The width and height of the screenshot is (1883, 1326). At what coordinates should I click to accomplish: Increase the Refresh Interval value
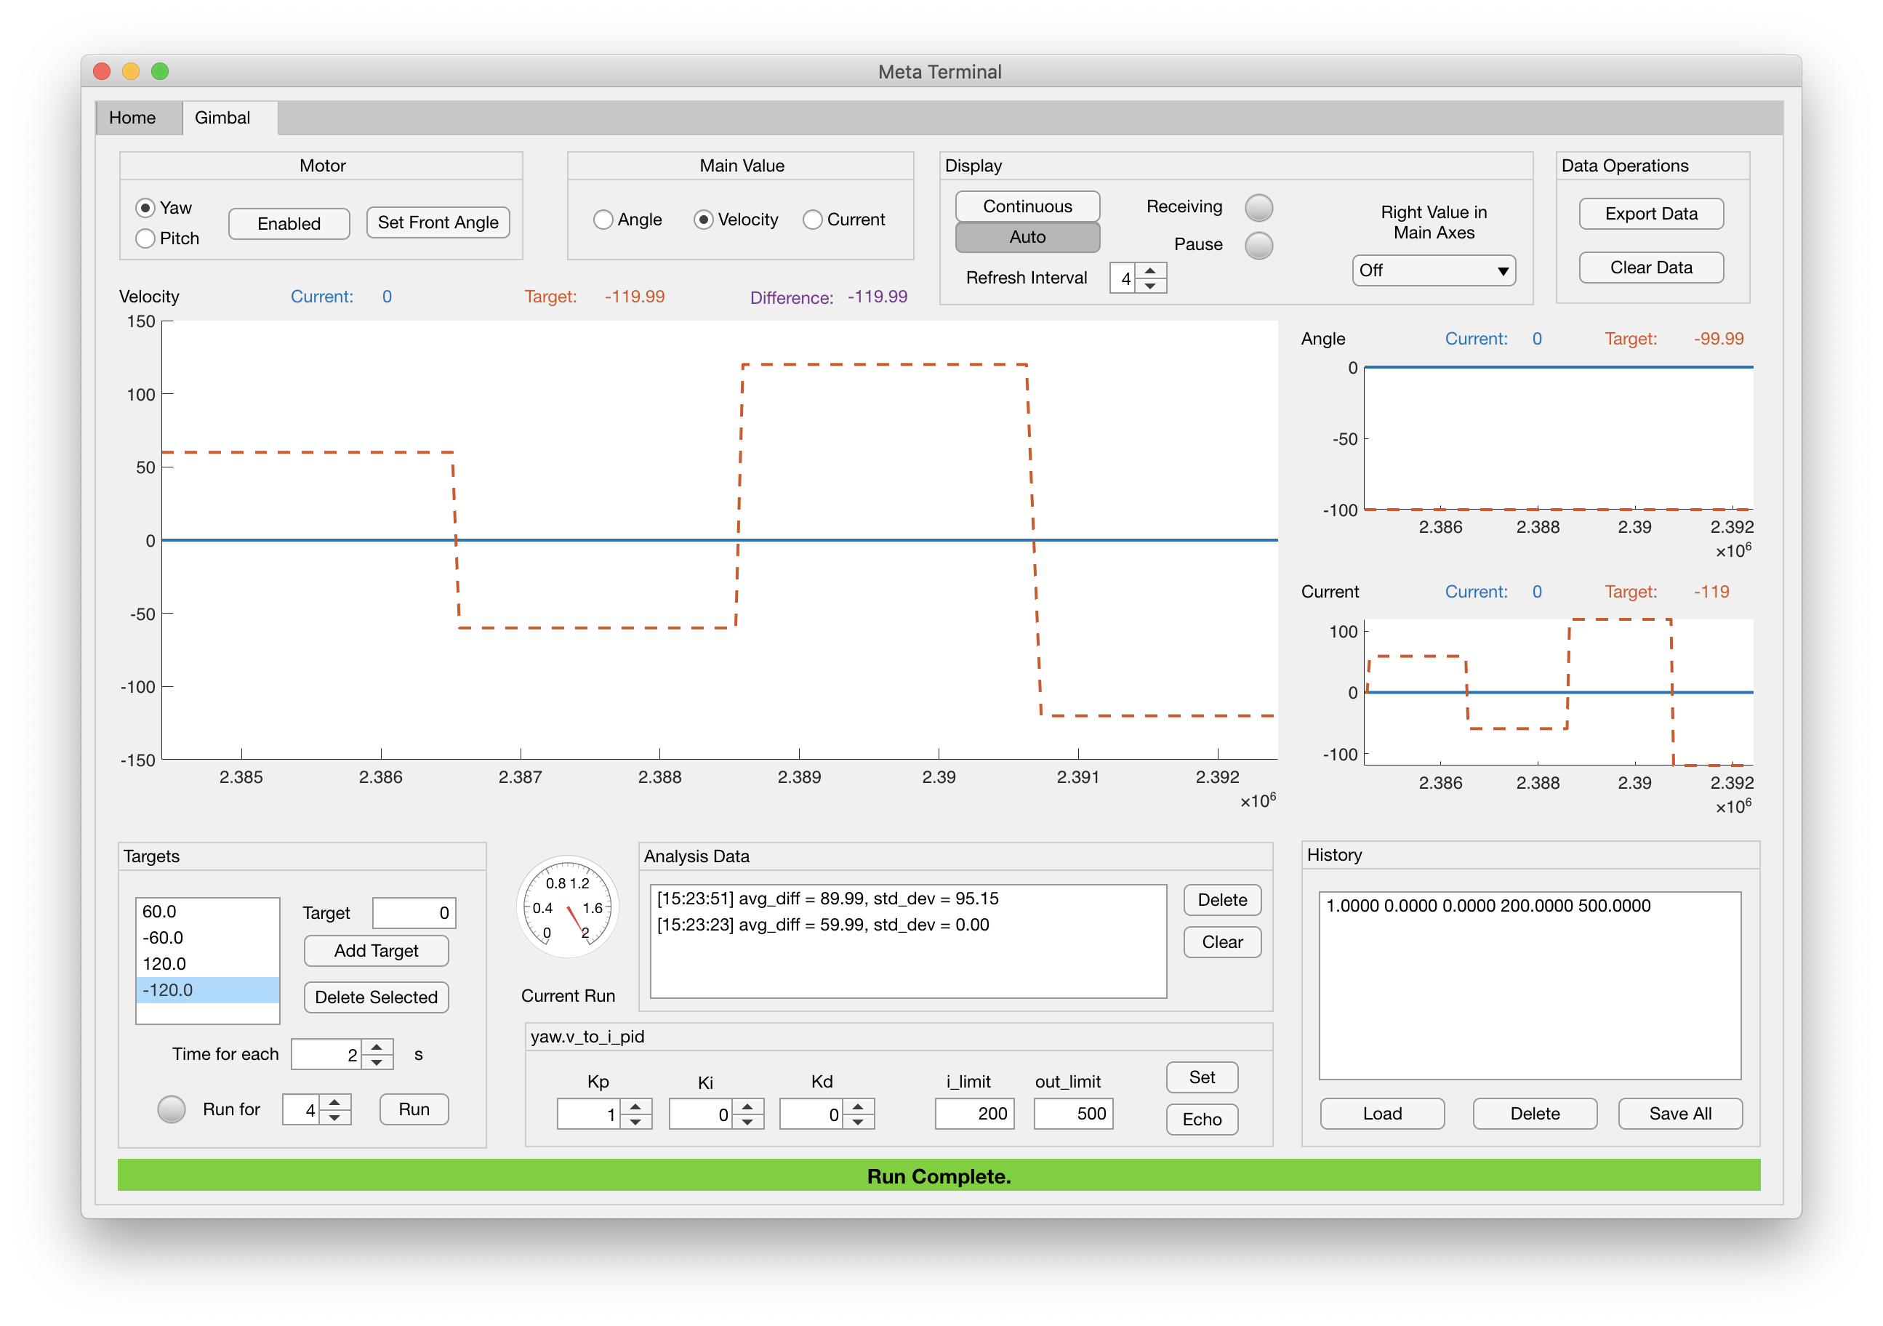(x=1151, y=270)
